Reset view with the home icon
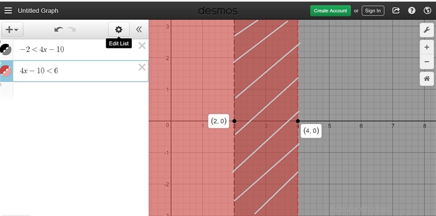Screen dimensions: 436x216 tap(427, 79)
